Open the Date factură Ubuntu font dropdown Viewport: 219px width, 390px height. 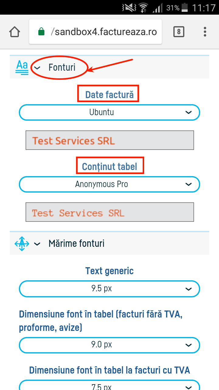click(109, 112)
